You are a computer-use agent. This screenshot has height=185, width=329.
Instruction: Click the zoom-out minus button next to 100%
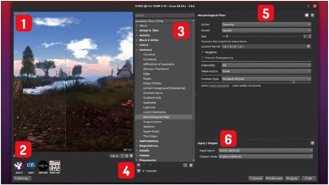[122, 156]
